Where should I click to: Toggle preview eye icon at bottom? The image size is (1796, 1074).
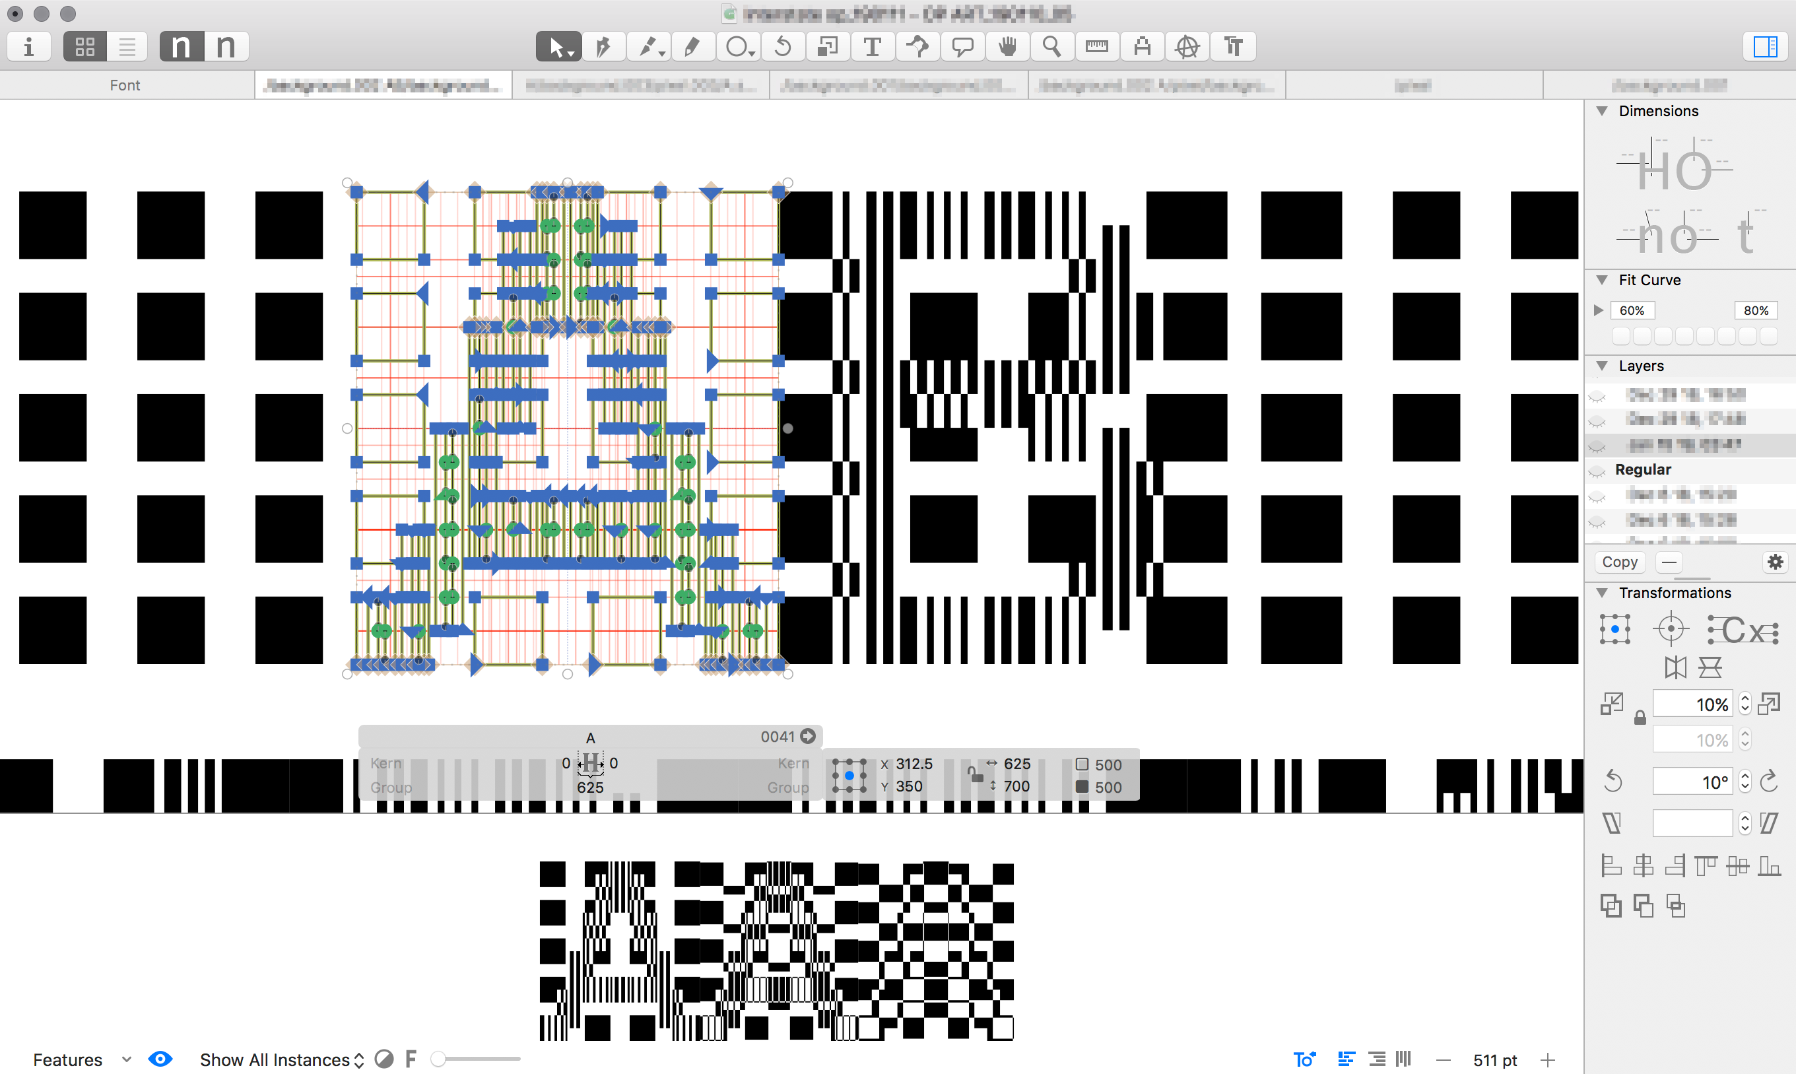tap(160, 1059)
